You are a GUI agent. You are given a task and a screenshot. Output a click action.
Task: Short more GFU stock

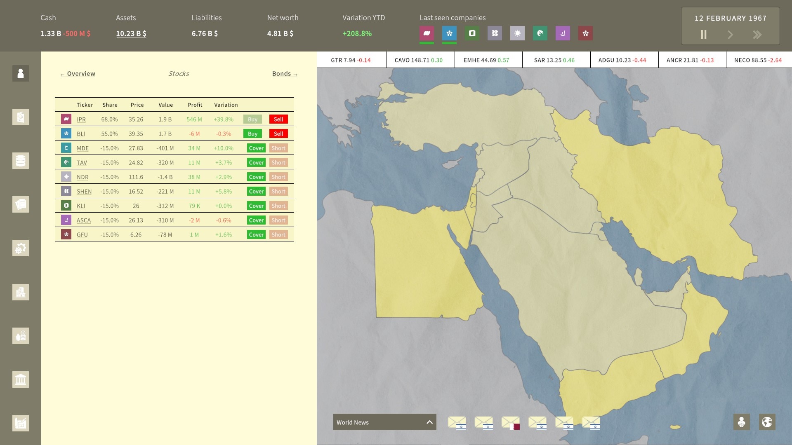click(x=278, y=234)
